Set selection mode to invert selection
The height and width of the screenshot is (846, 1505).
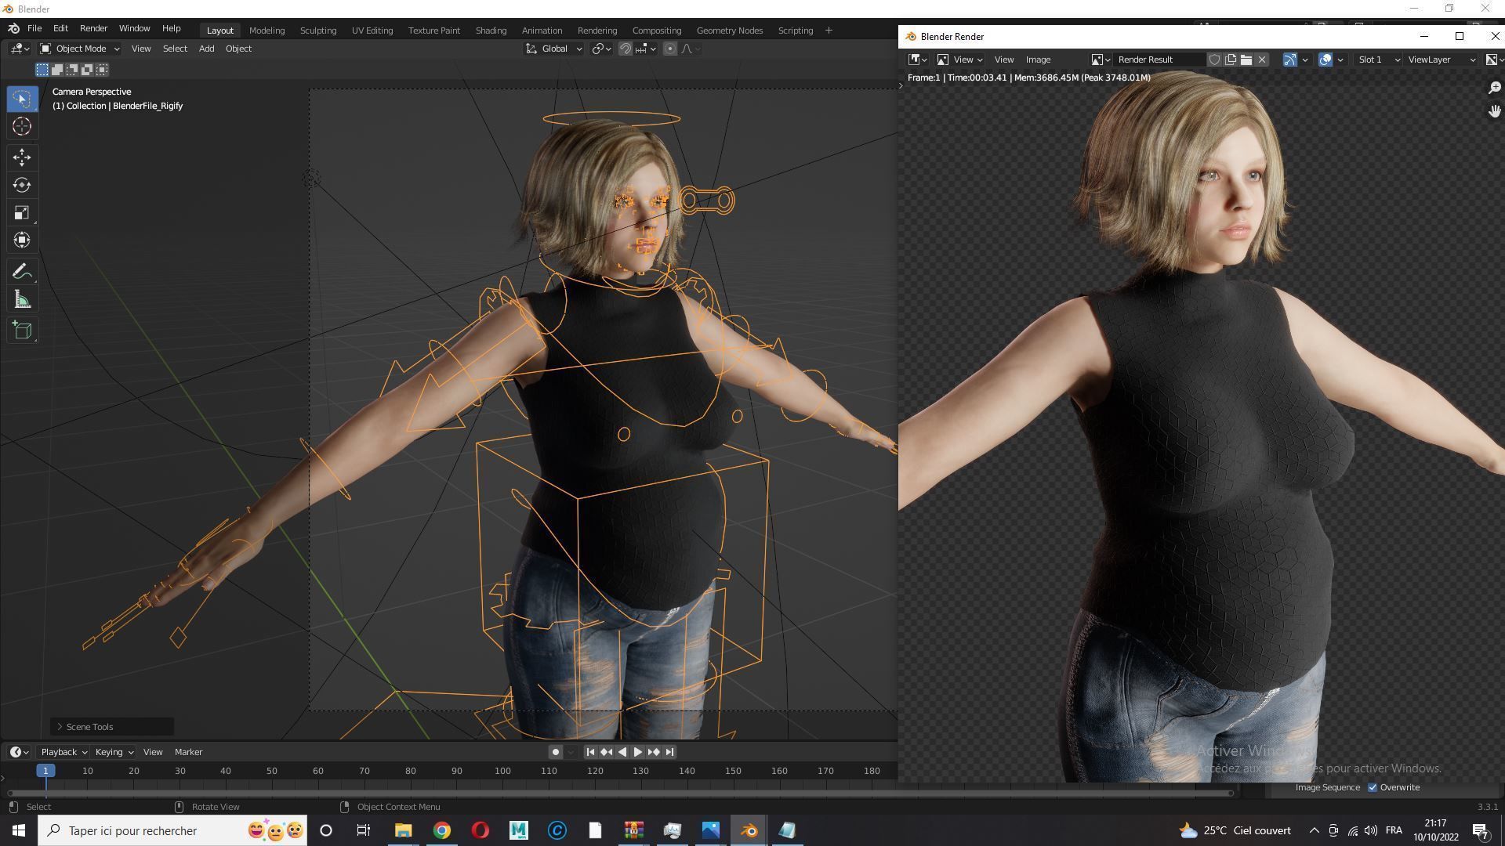[x=87, y=70]
